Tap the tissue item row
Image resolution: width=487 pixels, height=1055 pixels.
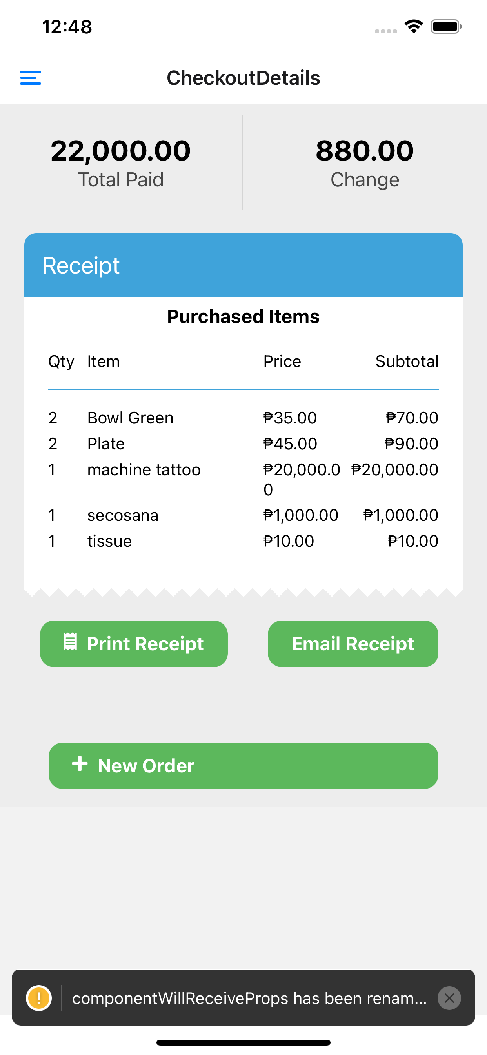pos(243,541)
